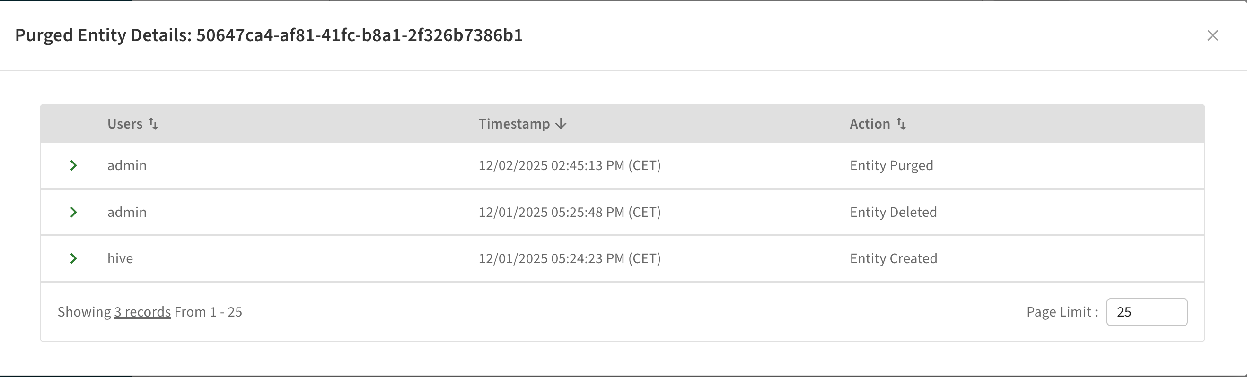Click the sort arrows icon beside Users
Viewport: 1247px width, 377px height.
(x=153, y=124)
